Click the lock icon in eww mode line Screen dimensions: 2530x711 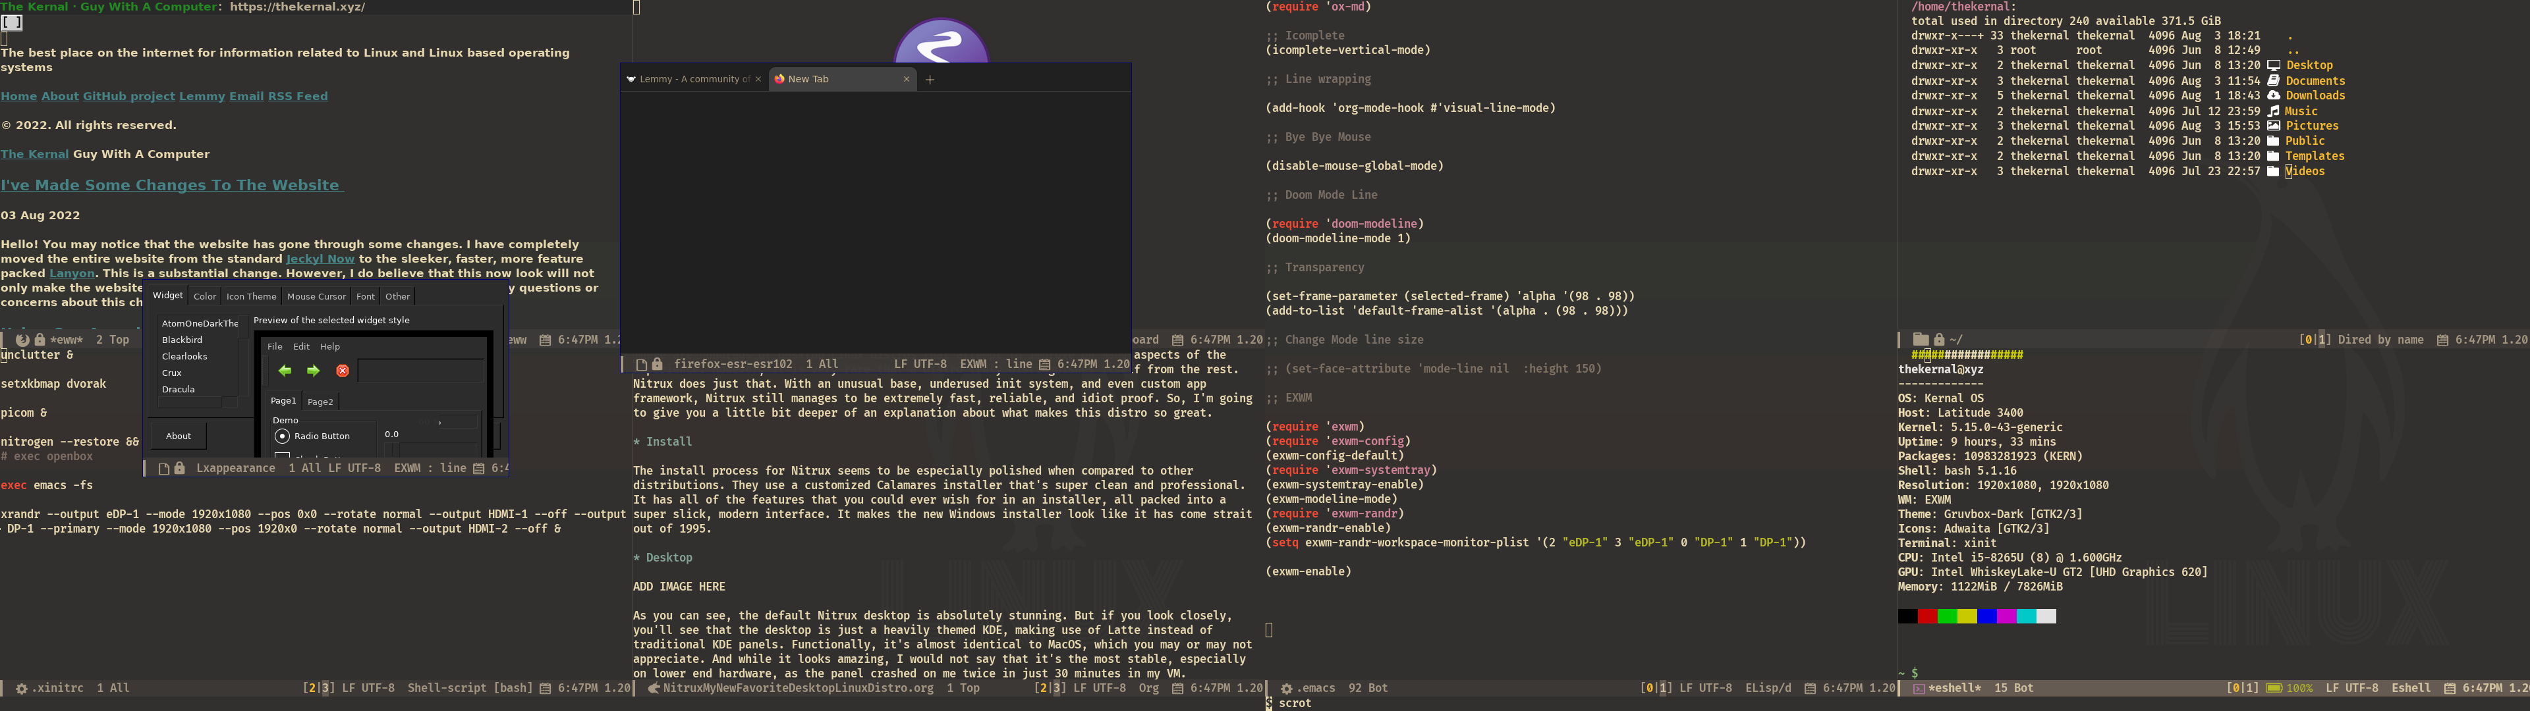point(40,340)
